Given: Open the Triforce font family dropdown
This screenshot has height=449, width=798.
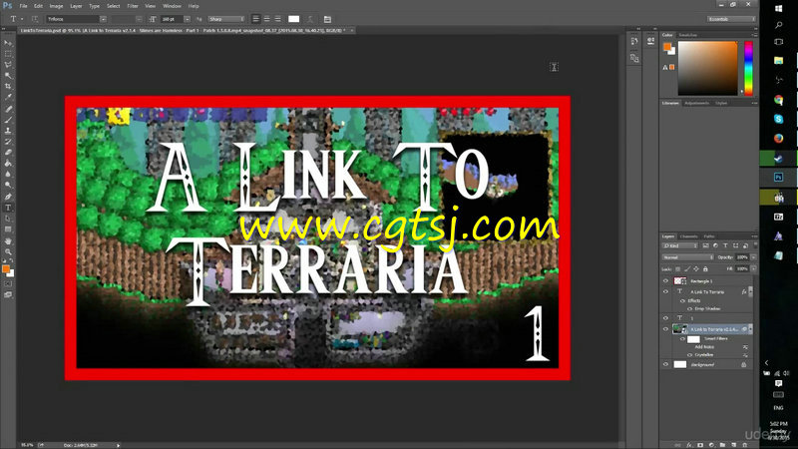Looking at the screenshot, I should click(103, 19).
